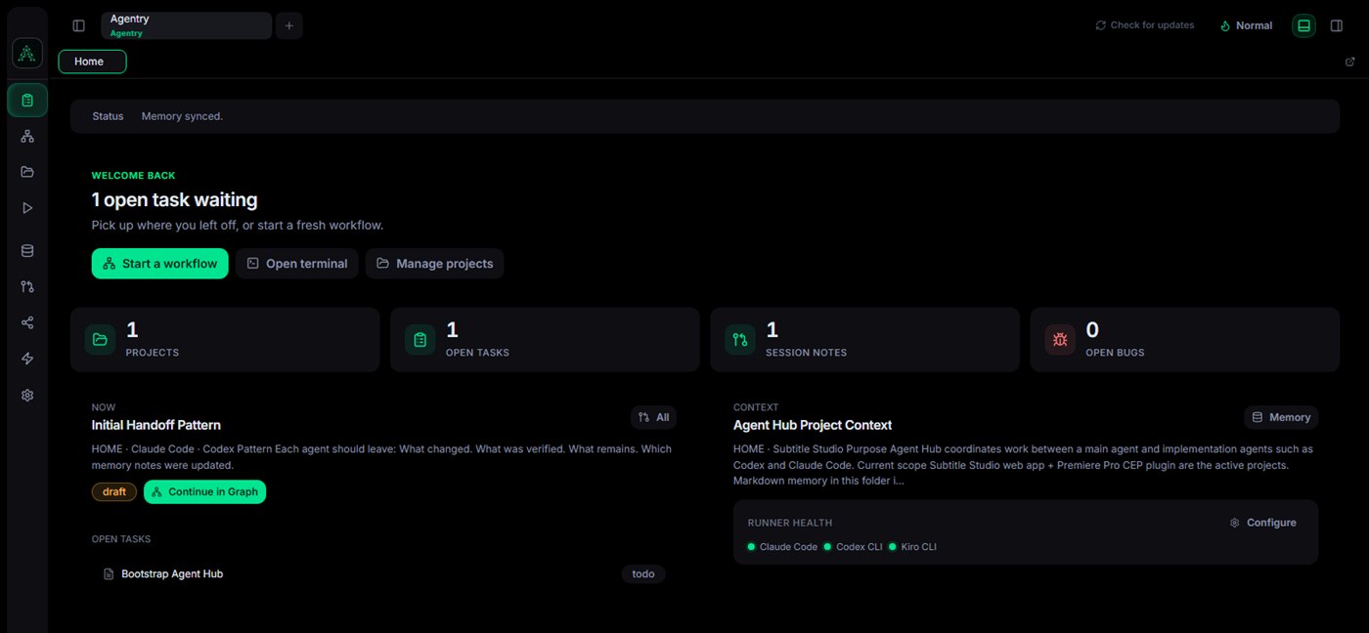Click Start a workflow button
The height and width of the screenshot is (633, 1369).
point(160,264)
